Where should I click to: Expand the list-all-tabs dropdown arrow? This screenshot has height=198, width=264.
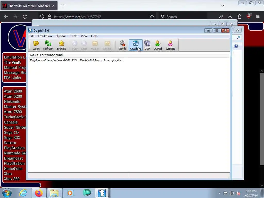[x=223, y=6]
